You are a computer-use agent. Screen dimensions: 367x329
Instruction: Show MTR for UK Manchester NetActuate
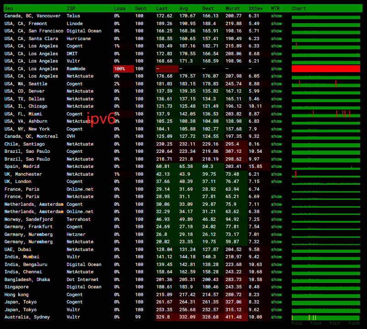(x=276, y=174)
